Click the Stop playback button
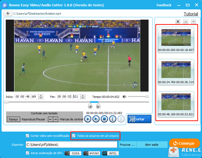Viewport: 202px width, 158px height. click(x=104, y=119)
